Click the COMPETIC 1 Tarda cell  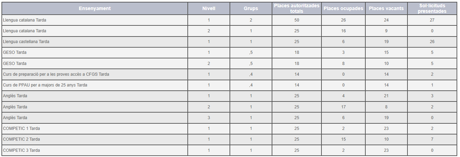(x=21, y=129)
